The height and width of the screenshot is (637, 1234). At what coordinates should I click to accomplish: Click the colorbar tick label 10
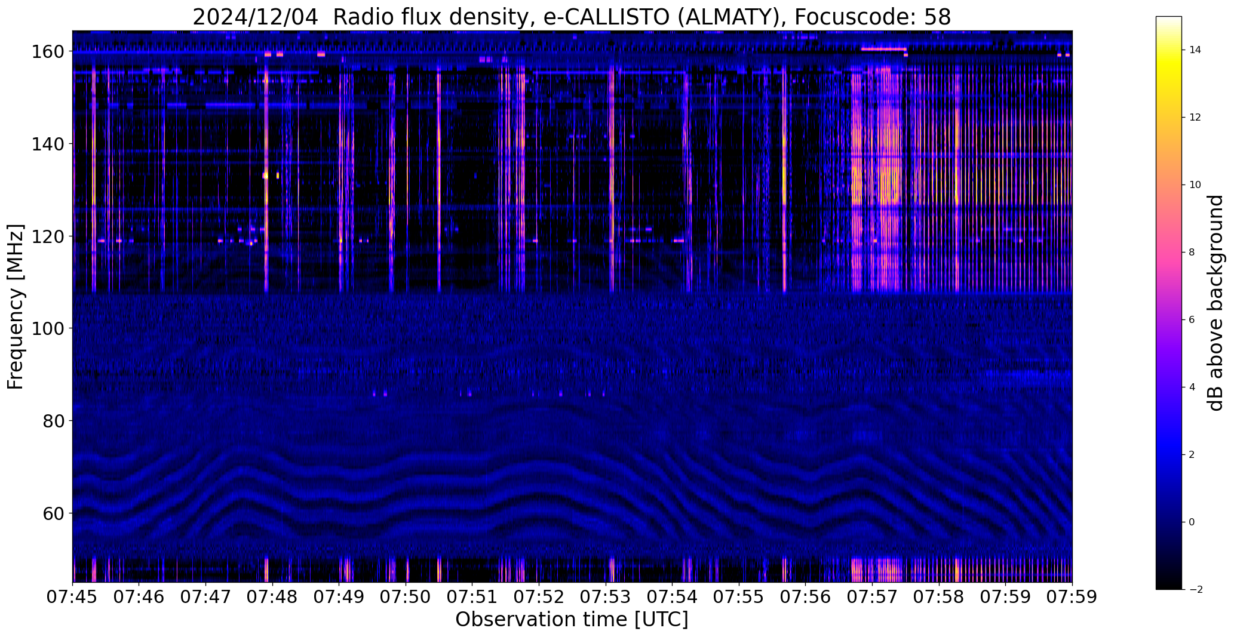click(x=1195, y=185)
